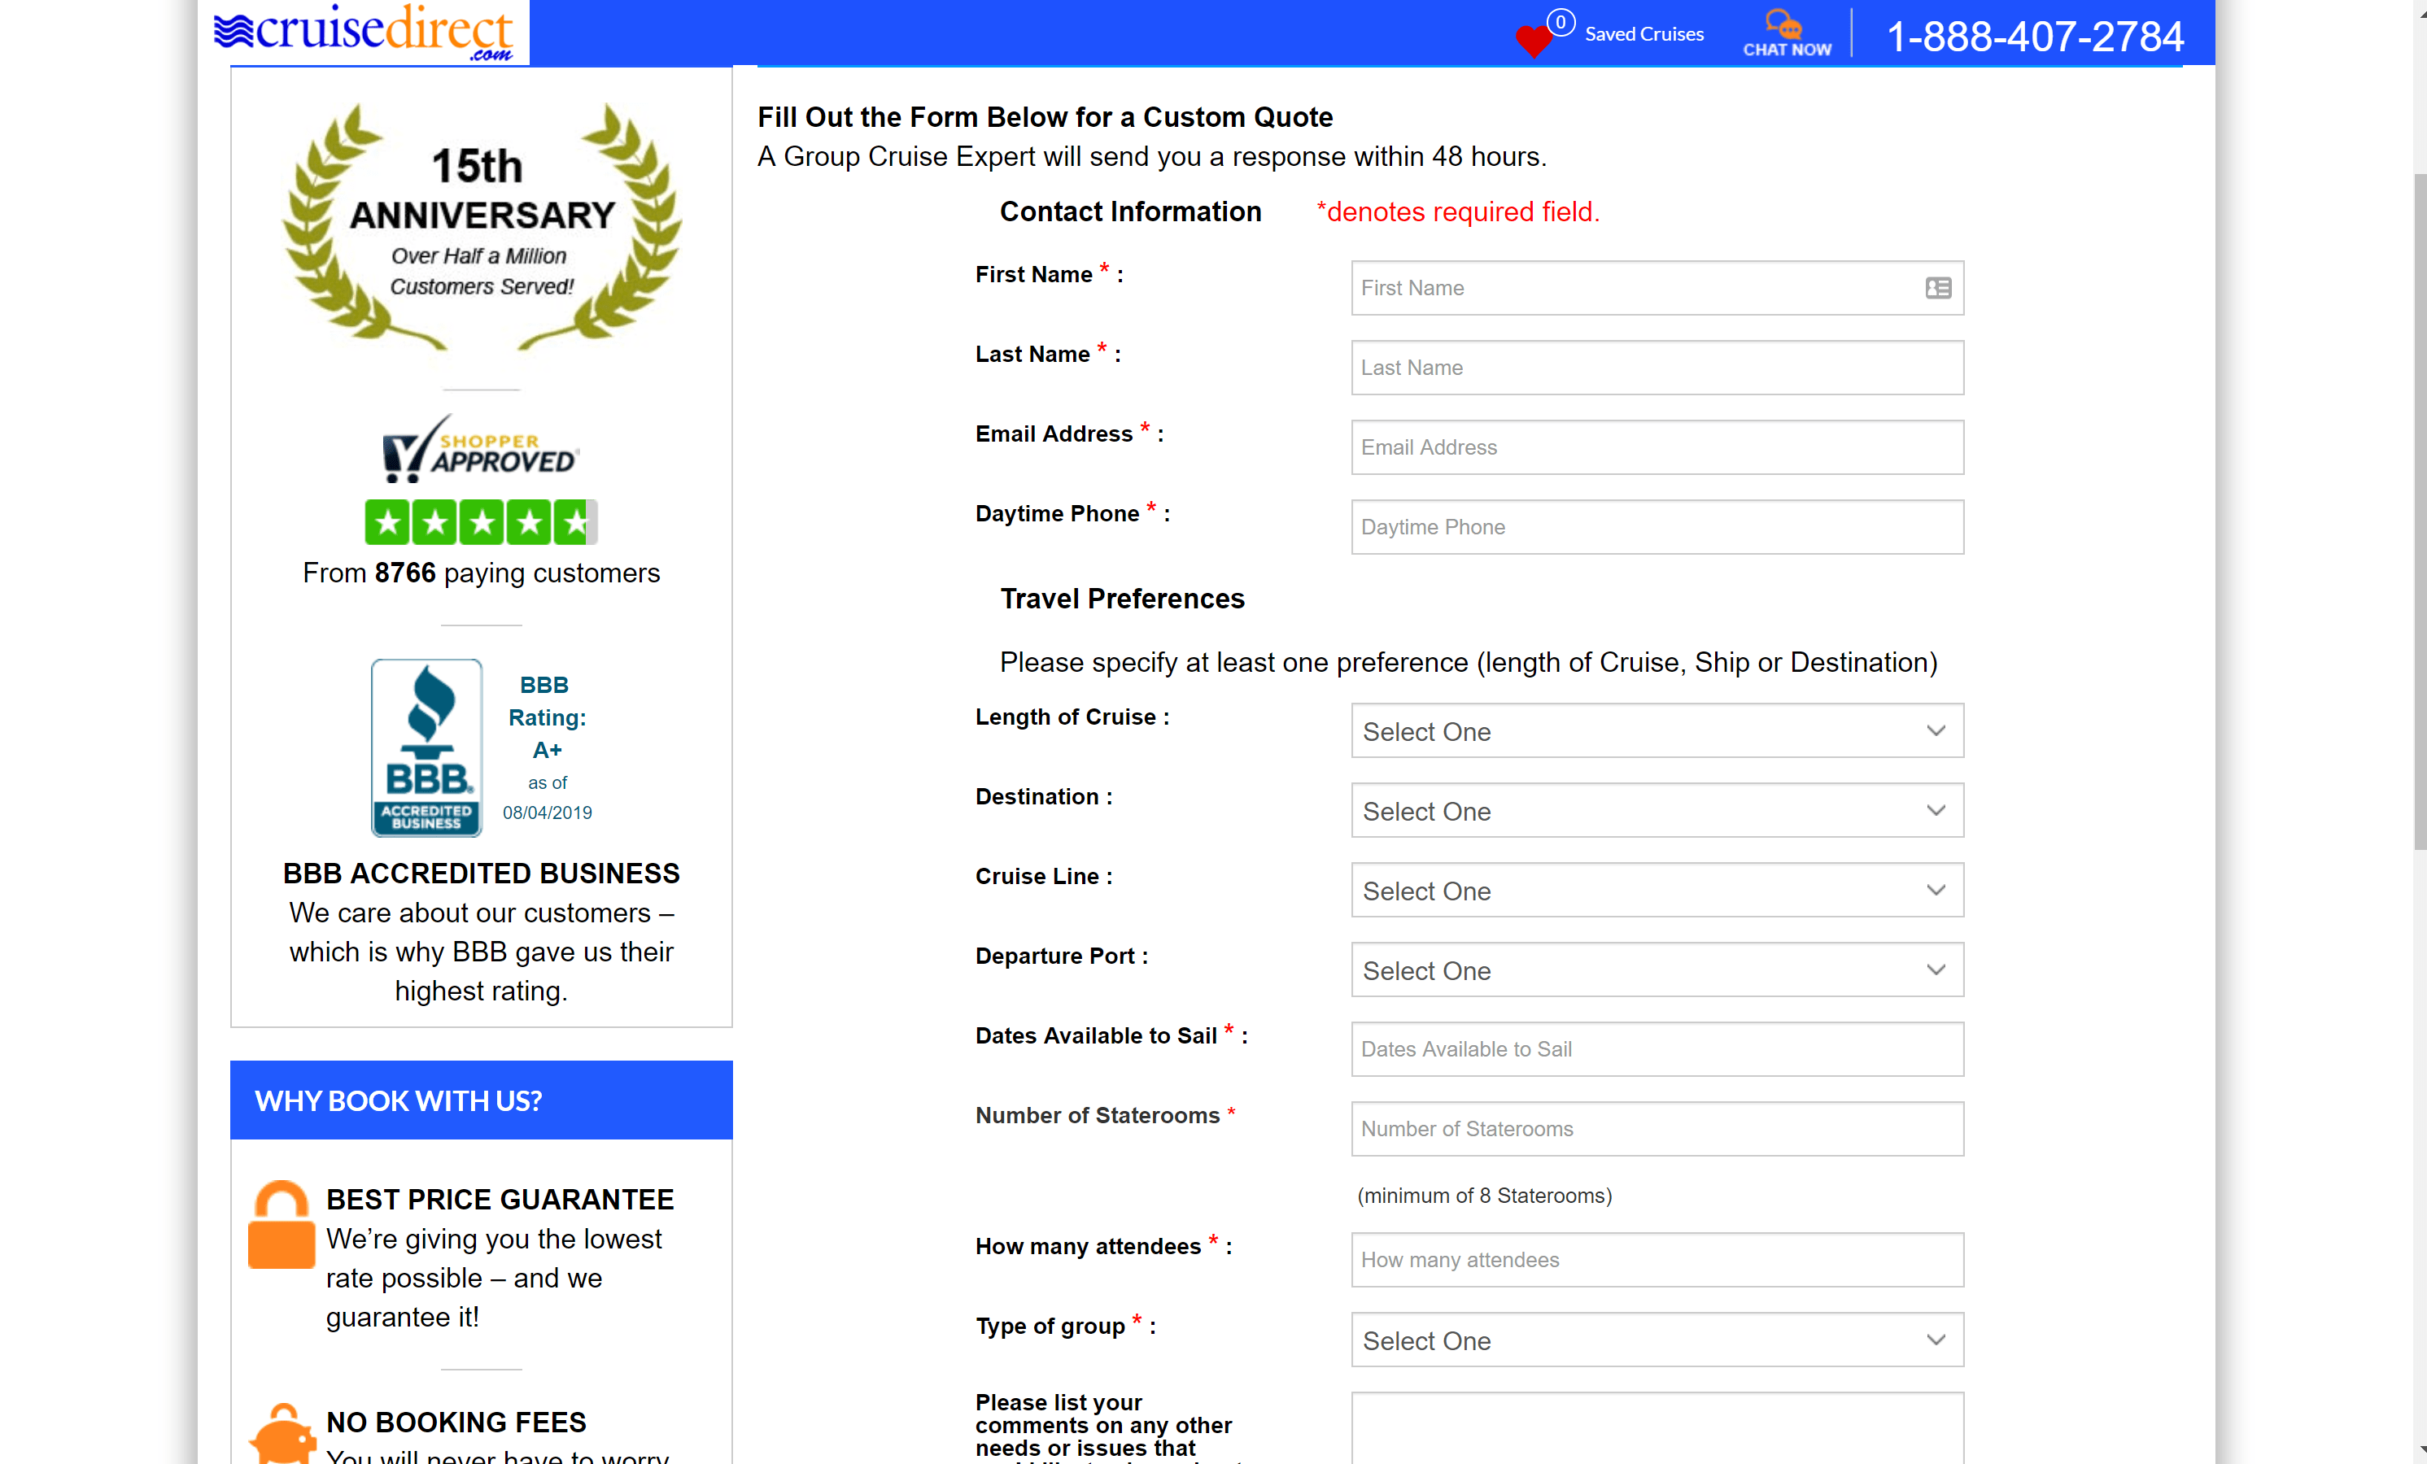
Task: Click the How many attendees field
Action: (1657, 1260)
